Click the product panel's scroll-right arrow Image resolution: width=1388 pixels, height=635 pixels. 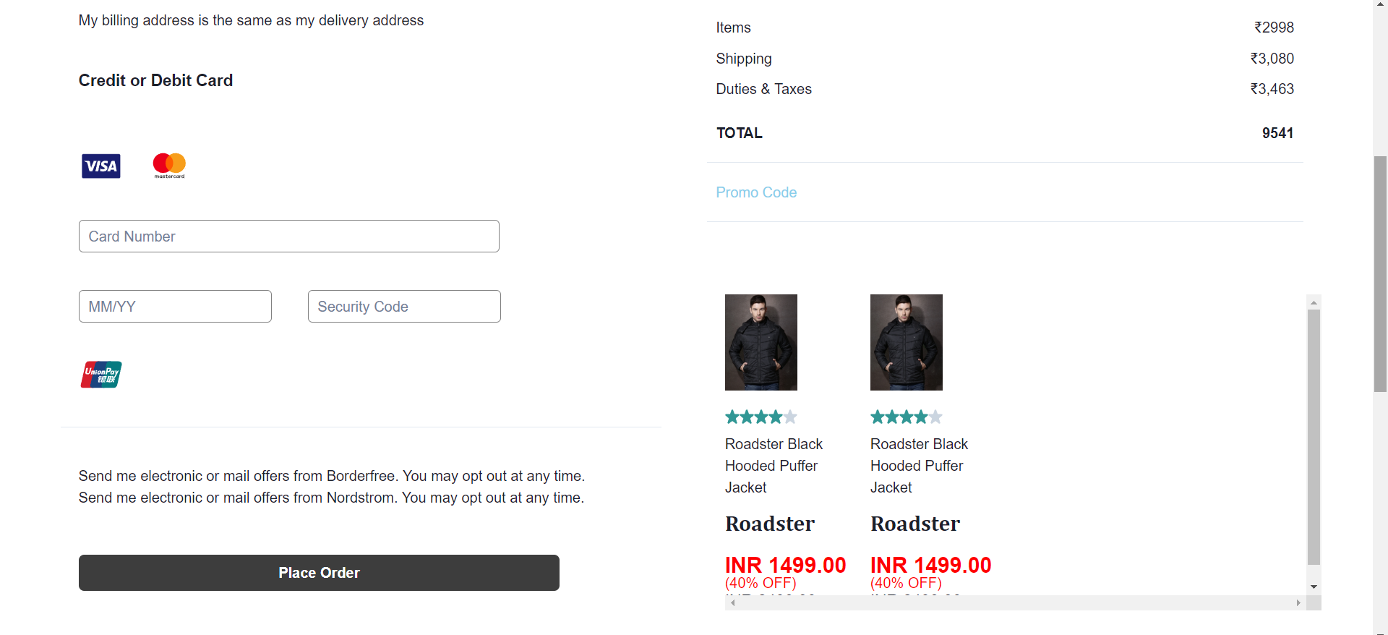[1298, 602]
